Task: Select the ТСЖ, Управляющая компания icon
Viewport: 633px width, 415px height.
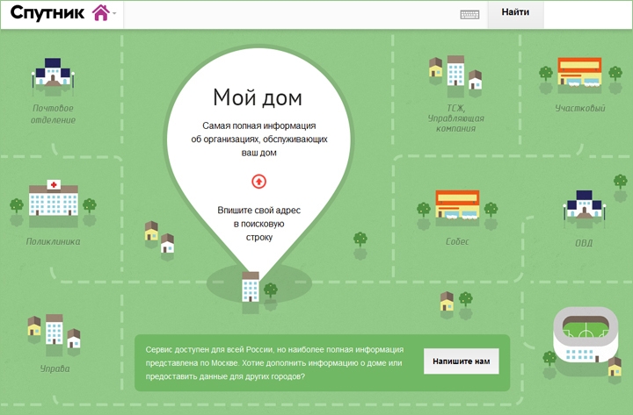Action: 455,73
